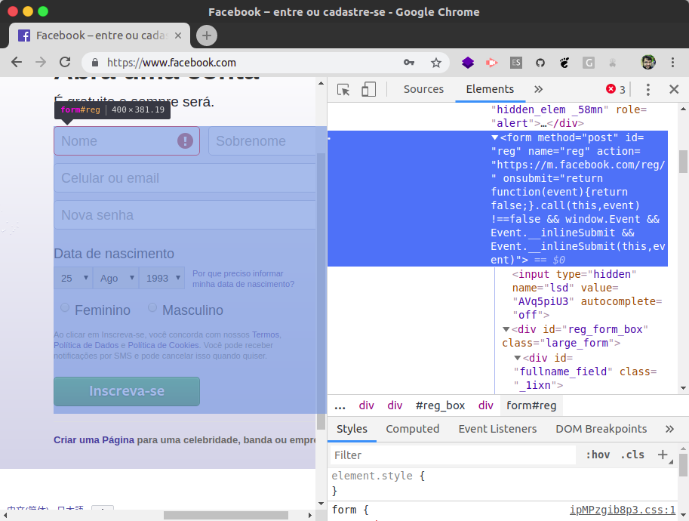Click the red error count indicator
Image resolution: width=689 pixels, height=521 pixels.
pyautogui.click(x=616, y=89)
